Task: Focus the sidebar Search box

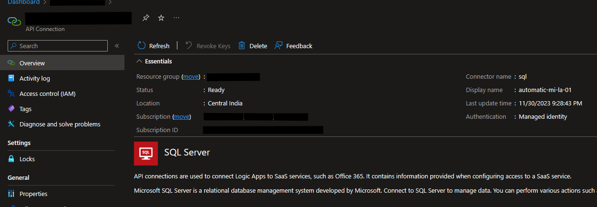Action: tap(58, 46)
